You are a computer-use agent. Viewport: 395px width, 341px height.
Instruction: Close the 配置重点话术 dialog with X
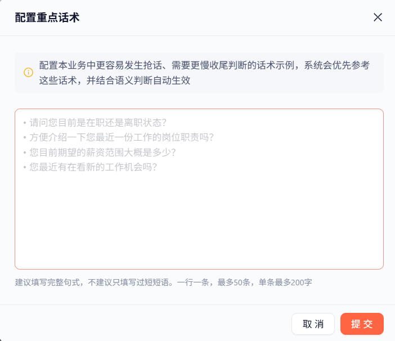click(x=378, y=17)
